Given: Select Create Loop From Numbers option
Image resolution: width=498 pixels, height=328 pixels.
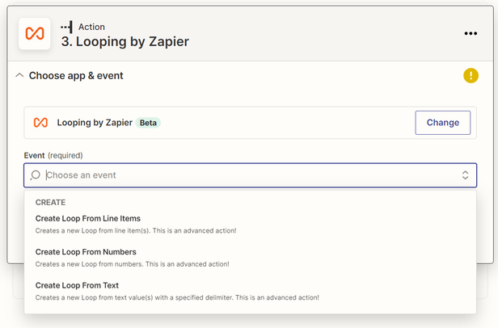Looking at the screenshot, I should [86, 252].
